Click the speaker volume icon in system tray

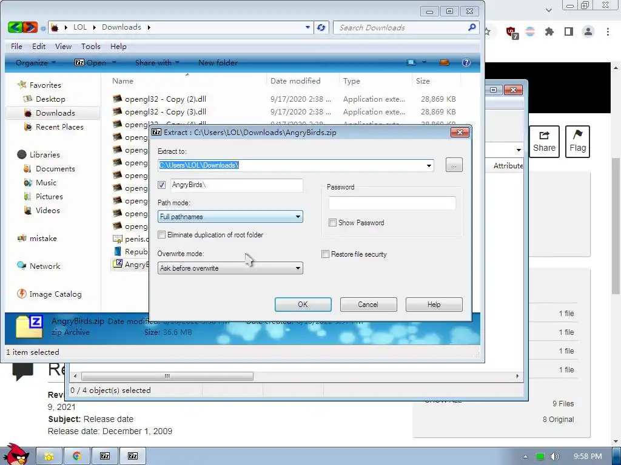[554, 457]
